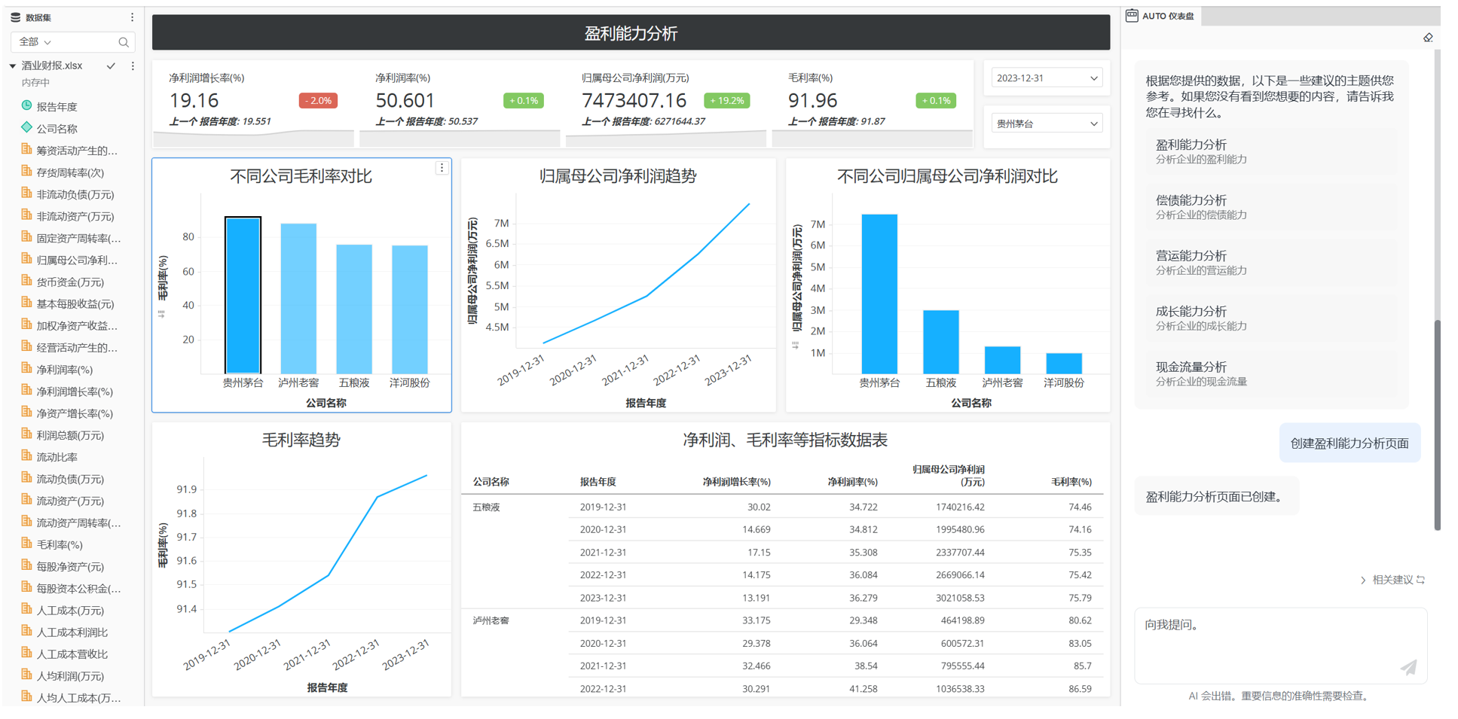Click the field icon next to 非流动负债(万元)
Screen dimensions: 1458x719
[x=26, y=193]
